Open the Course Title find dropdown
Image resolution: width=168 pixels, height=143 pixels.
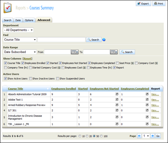[20, 40]
